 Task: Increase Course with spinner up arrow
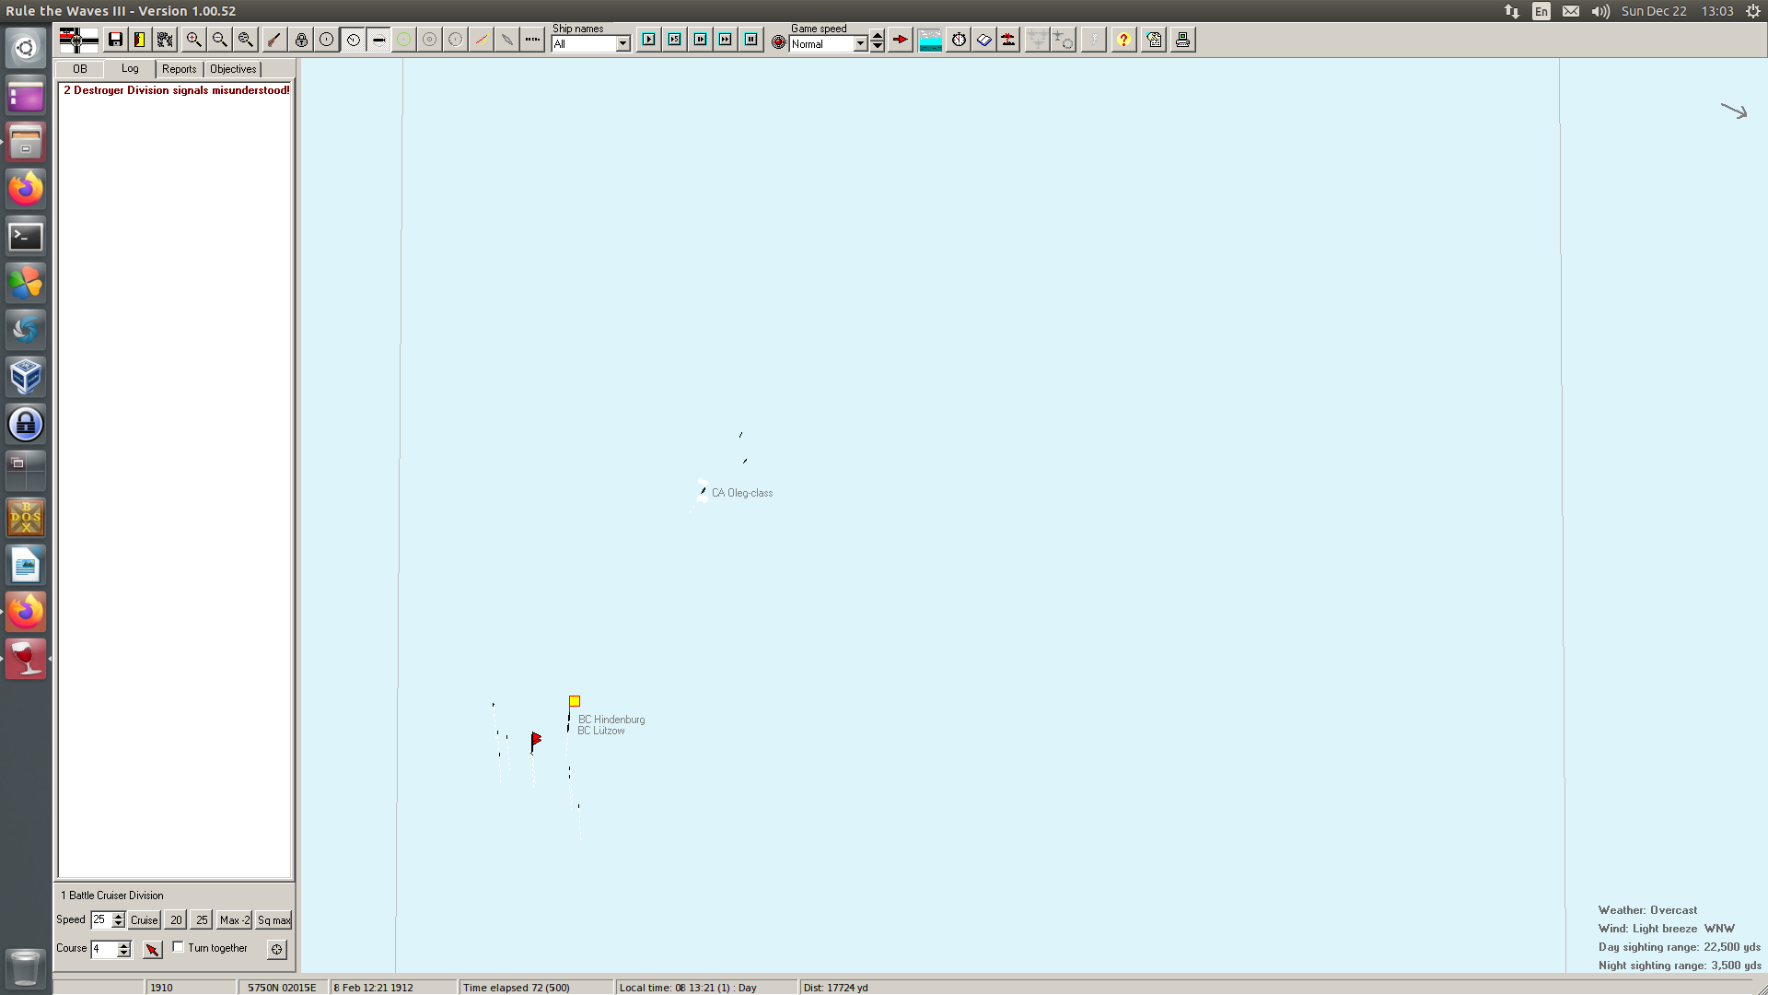pos(124,945)
